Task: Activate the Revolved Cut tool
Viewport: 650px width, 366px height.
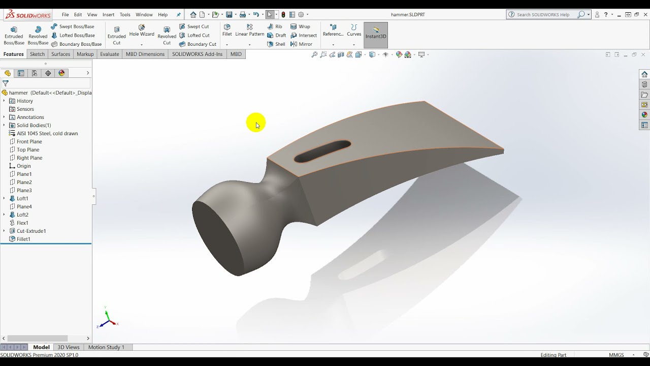Action: (167, 36)
